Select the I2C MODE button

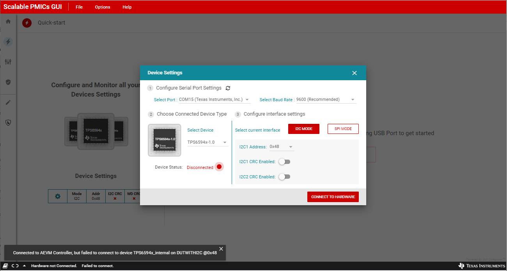click(x=303, y=129)
